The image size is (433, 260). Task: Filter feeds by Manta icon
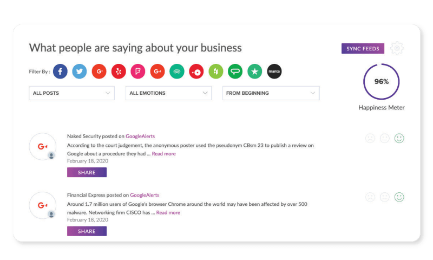coord(274,71)
